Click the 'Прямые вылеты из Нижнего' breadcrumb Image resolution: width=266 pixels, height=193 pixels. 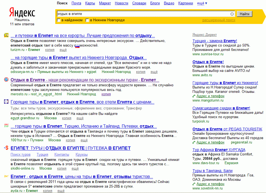tap(60, 72)
